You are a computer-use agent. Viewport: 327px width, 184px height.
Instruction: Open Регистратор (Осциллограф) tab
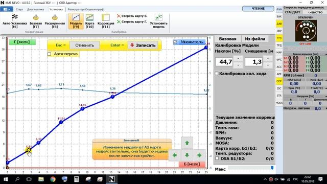pyautogui.click(x=86, y=9)
